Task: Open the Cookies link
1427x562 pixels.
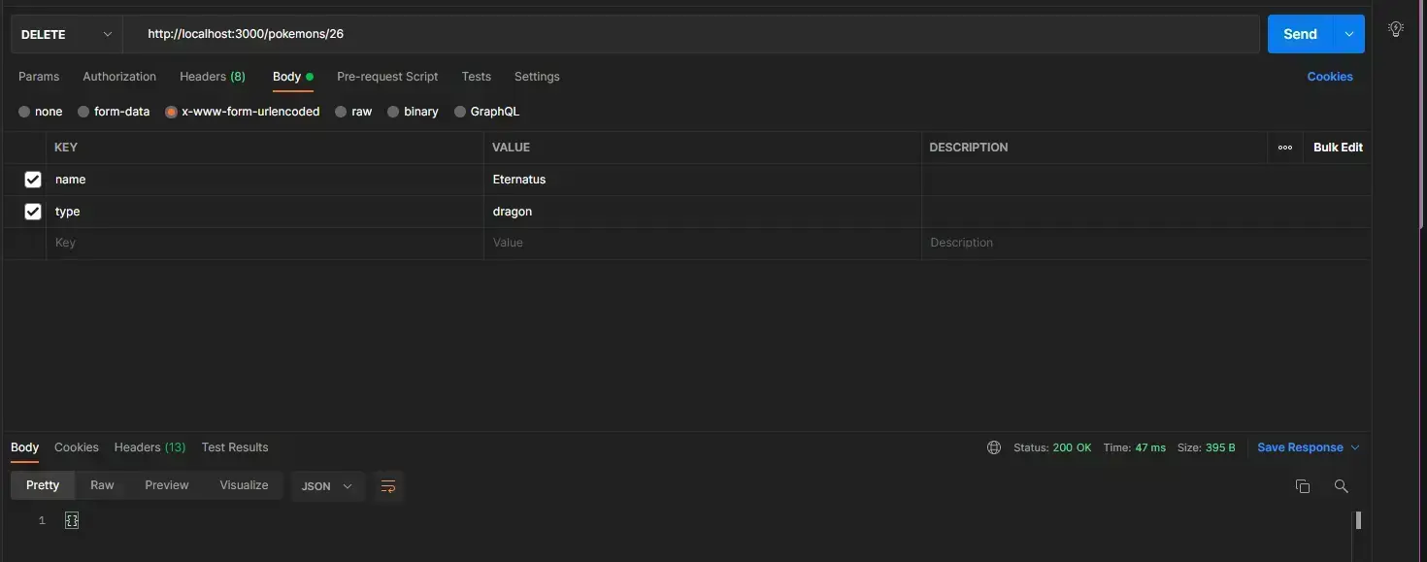Action: coord(1329,77)
